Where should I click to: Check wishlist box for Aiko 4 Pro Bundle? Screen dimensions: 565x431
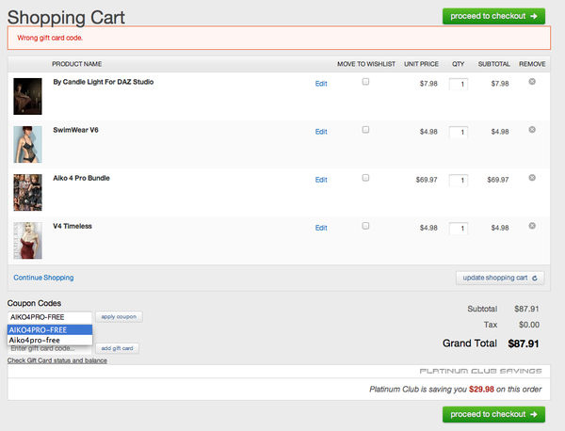point(365,178)
